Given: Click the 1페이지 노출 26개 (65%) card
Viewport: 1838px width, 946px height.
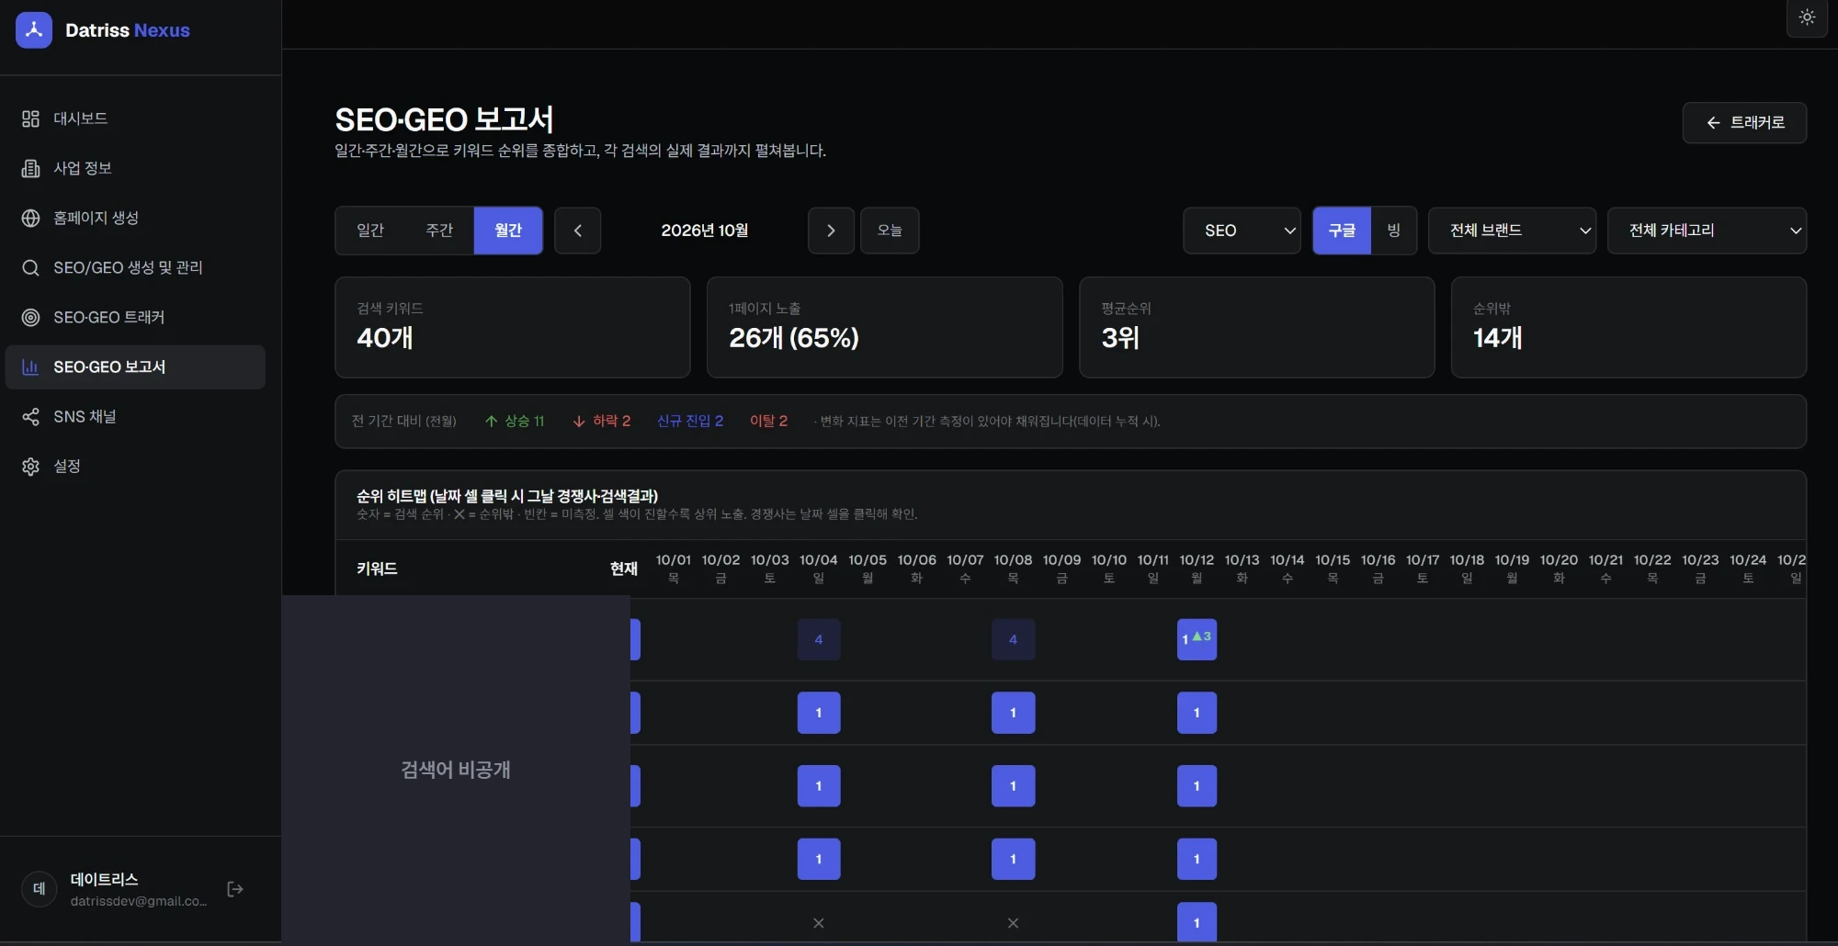Looking at the screenshot, I should point(884,327).
